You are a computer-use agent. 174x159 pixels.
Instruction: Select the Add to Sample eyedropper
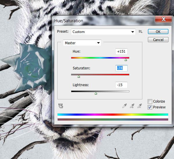pyautogui.click(x=132, y=106)
